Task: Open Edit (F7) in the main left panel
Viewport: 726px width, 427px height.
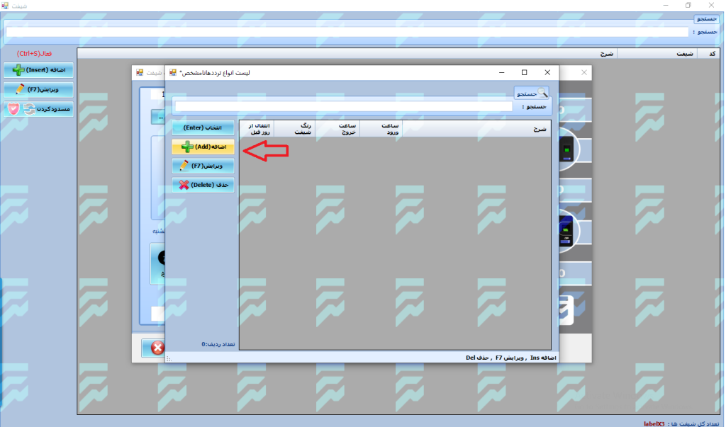Action: click(x=38, y=90)
